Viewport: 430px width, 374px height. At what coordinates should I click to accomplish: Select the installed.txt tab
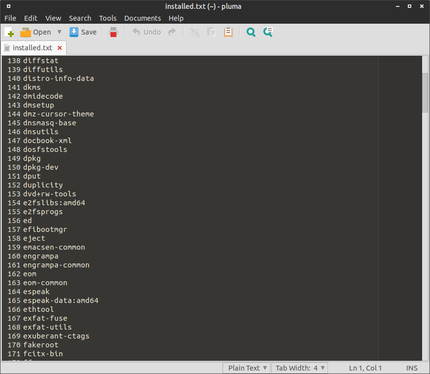[33, 48]
